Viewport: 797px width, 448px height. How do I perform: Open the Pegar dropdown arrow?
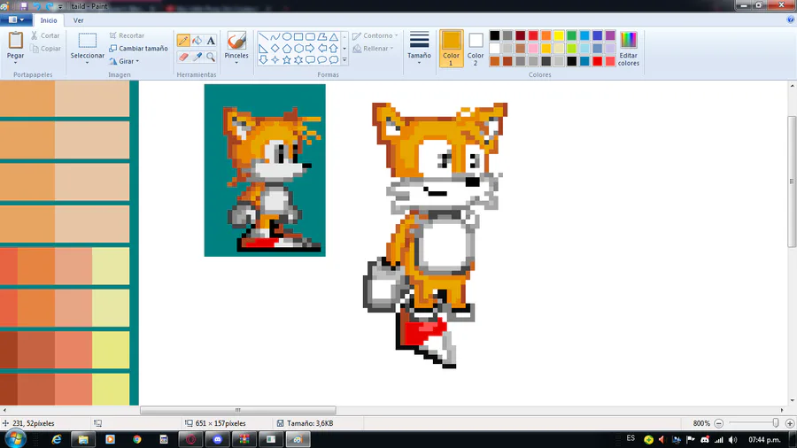coord(15,62)
